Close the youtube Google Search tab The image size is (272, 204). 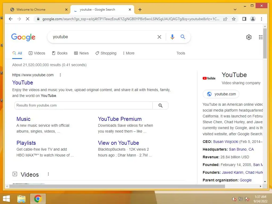pos(130,10)
